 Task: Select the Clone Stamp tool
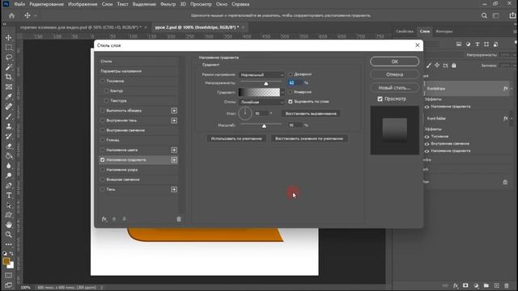coord(9,126)
